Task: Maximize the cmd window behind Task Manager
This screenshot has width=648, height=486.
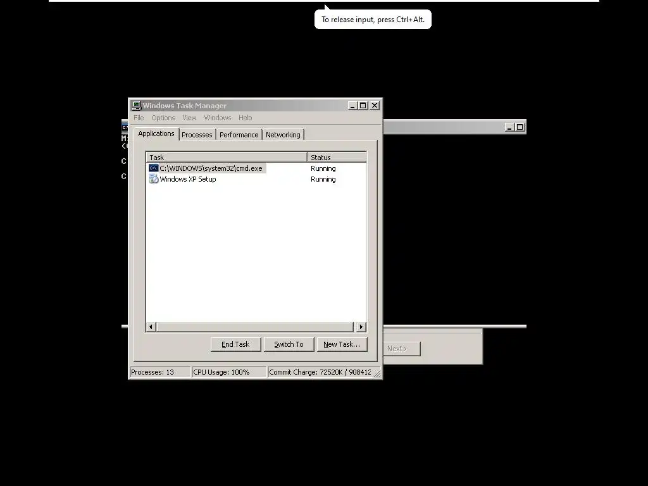Action: [x=520, y=127]
